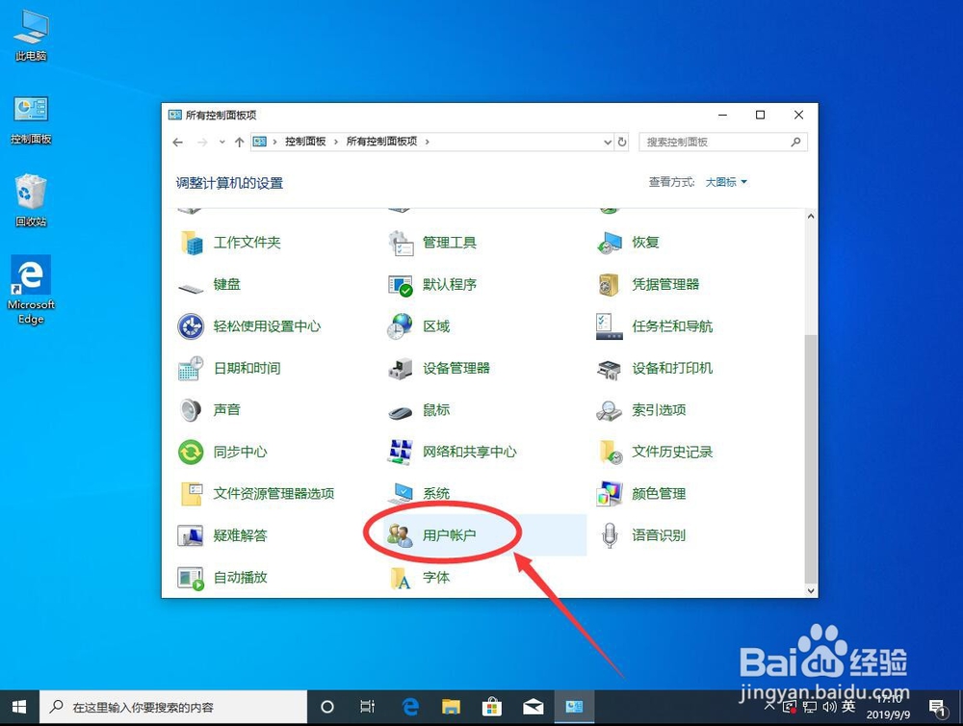Click the 英 input language indicator
The image size is (963, 726).
tap(848, 707)
